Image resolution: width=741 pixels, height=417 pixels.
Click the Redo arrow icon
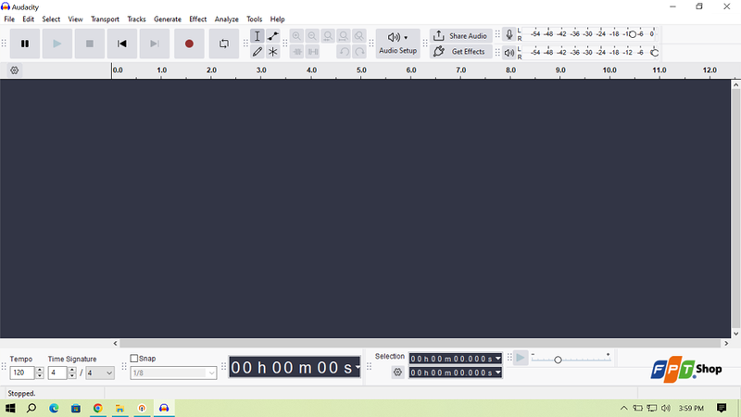[x=359, y=52]
